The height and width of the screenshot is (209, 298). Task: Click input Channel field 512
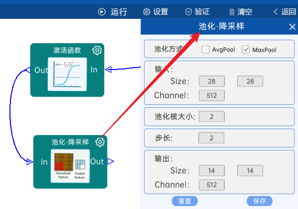tap(212, 96)
